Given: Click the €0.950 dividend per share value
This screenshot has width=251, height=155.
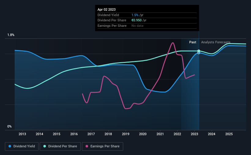Looking at the screenshot, I should (x=137, y=20).
